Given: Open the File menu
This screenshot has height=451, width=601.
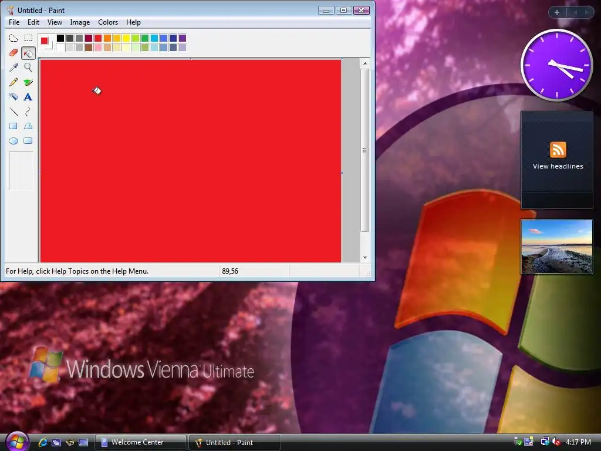Looking at the screenshot, I should (x=14, y=22).
